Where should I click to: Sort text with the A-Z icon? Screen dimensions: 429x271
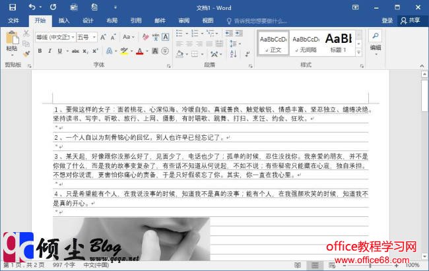pos(233,54)
